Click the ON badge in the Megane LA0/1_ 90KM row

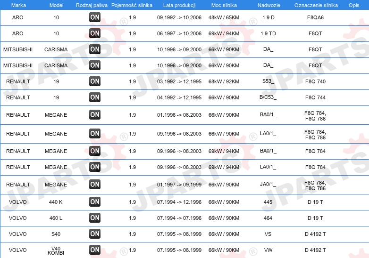[x=95, y=133]
